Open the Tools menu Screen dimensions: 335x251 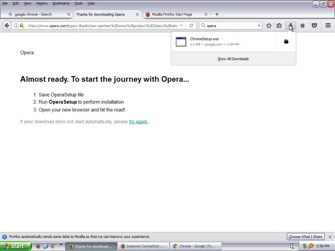79,3
